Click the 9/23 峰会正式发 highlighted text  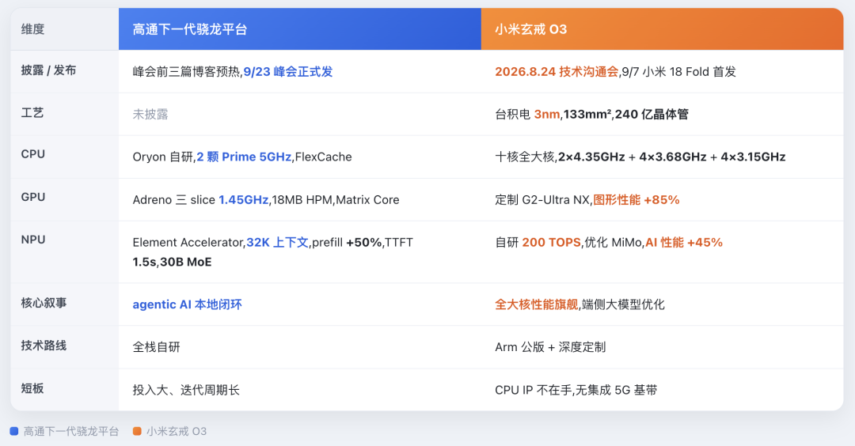tap(288, 72)
